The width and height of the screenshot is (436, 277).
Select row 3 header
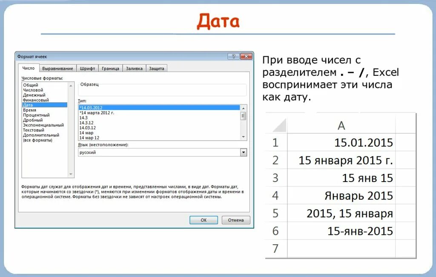[x=275, y=178]
